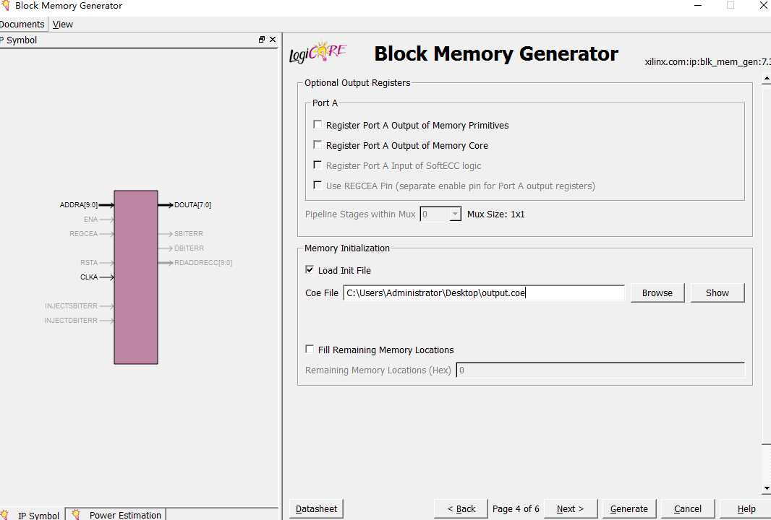Viewport: 771px width, 520px height.
Task: Open the Documents menu
Action: coord(22,24)
